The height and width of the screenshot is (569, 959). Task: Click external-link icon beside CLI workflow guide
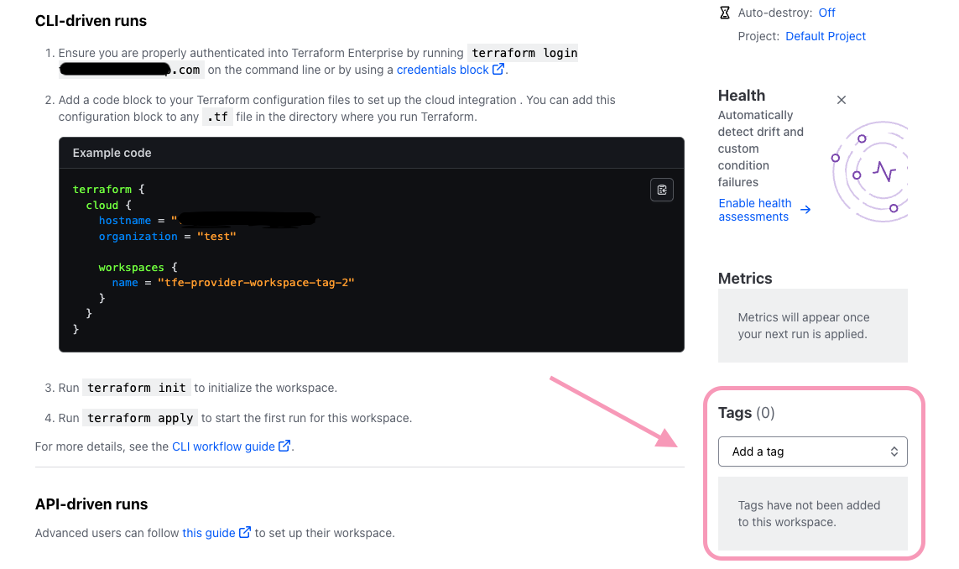click(x=285, y=446)
